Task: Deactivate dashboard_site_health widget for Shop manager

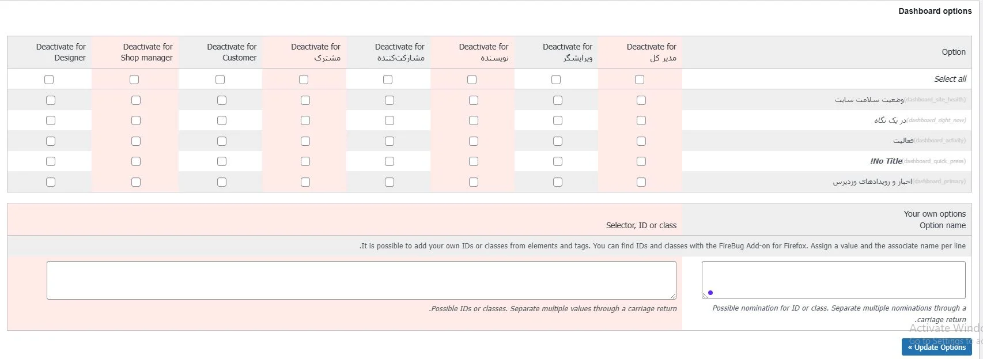Action: coord(135,100)
